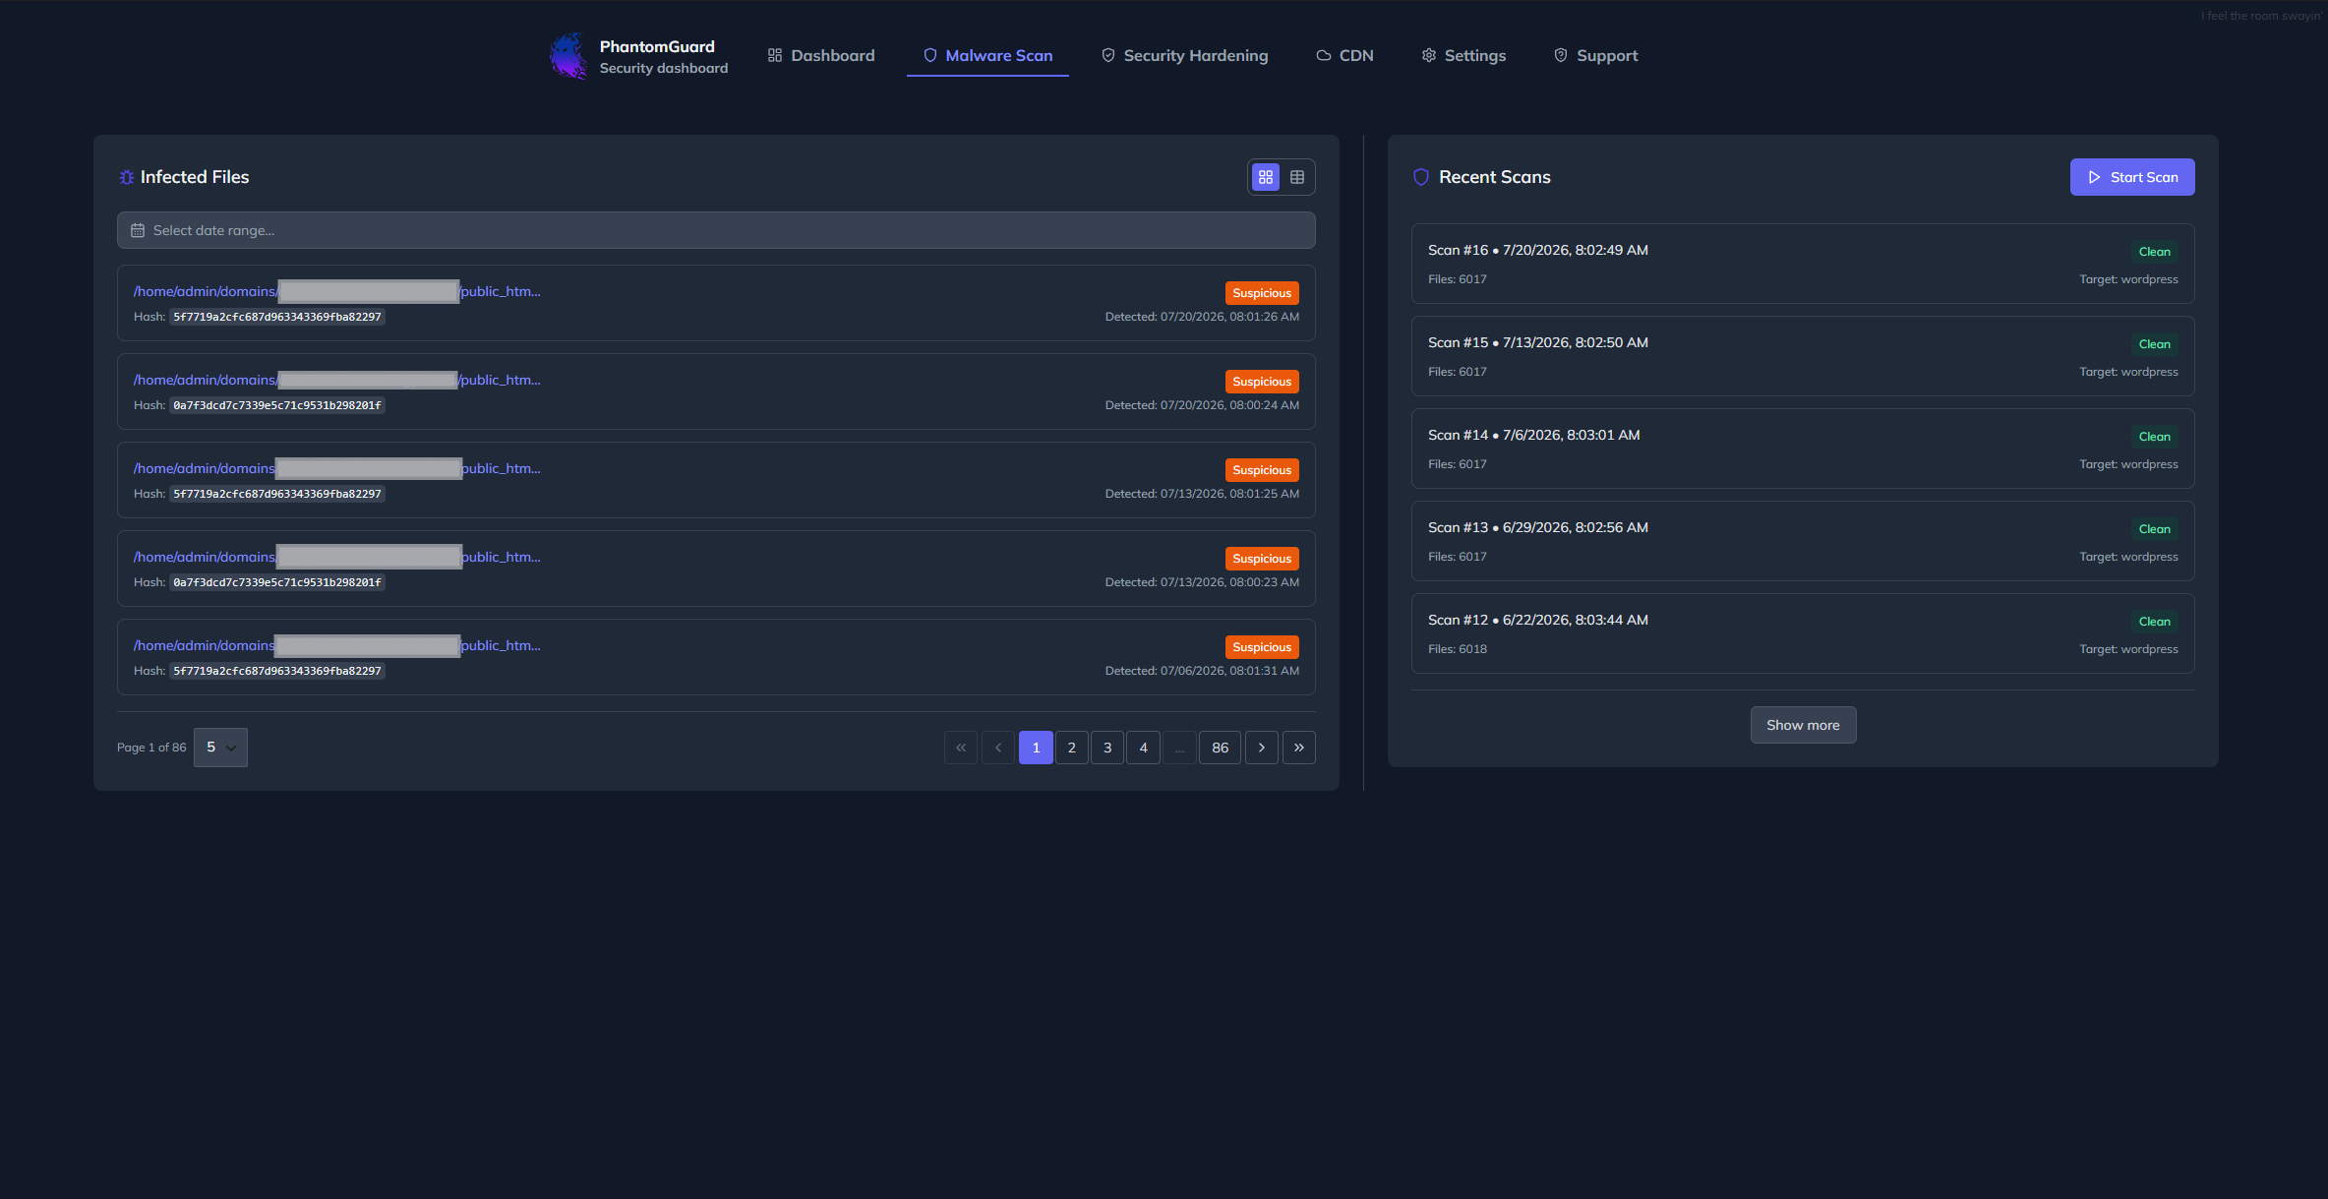Click the Malware Scan shield icon
The image size is (2328, 1199).
click(929, 56)
